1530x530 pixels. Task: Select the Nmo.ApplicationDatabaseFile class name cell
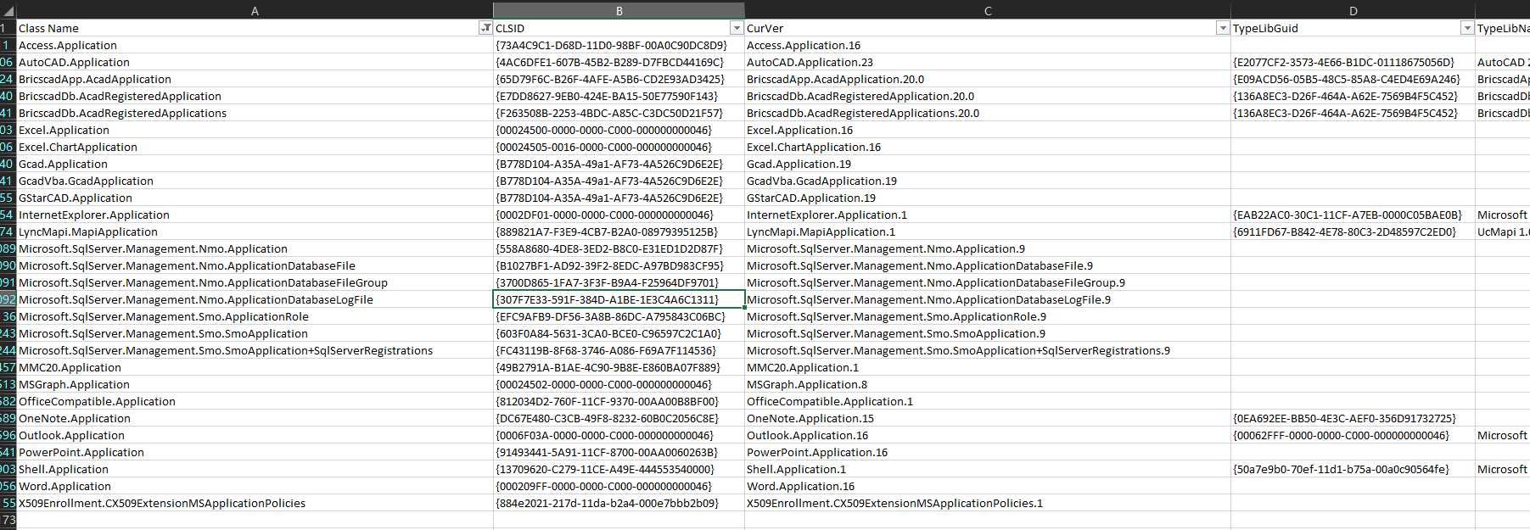tap(255, 265)
